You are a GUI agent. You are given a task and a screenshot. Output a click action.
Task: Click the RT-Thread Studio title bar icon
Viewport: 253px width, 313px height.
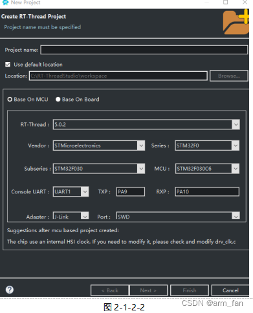click(5, 3)
